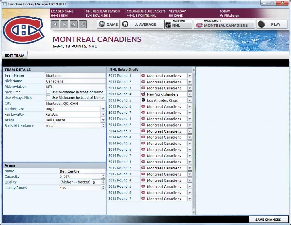Viewport: 291px width, 225px height.
Task: Adjust the Basis Attendance stepper
Action: 103,125
